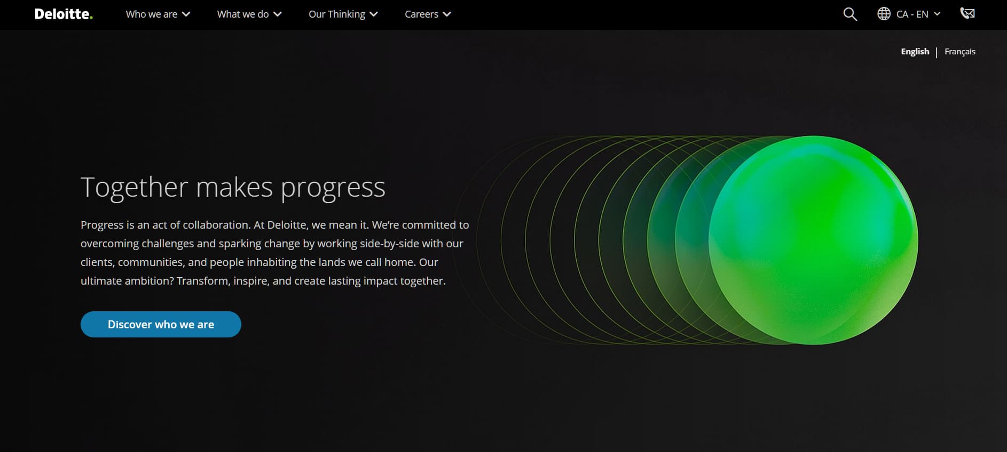Click the green sphere hero graphic
This screenshot has width=1007, height=452.
(x=813, y=240)
